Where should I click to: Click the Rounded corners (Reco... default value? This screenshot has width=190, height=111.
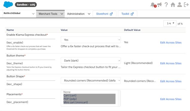[140, 81]
